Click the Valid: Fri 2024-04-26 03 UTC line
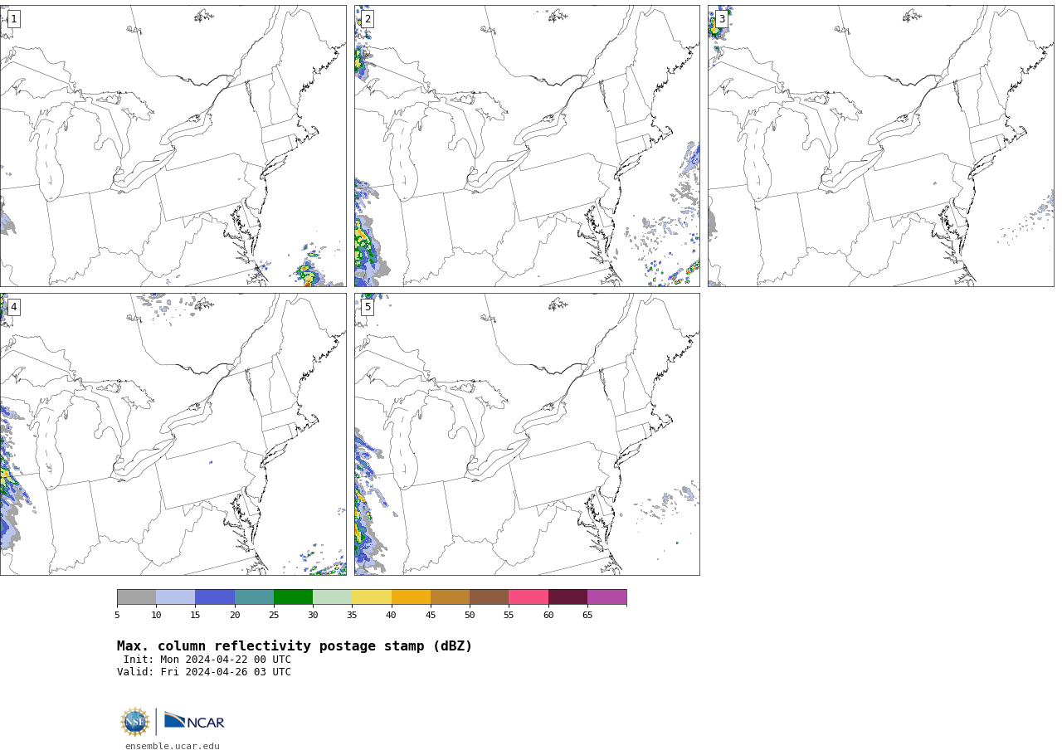Screen dimensions: 1062x755 (x=204, y=673)
